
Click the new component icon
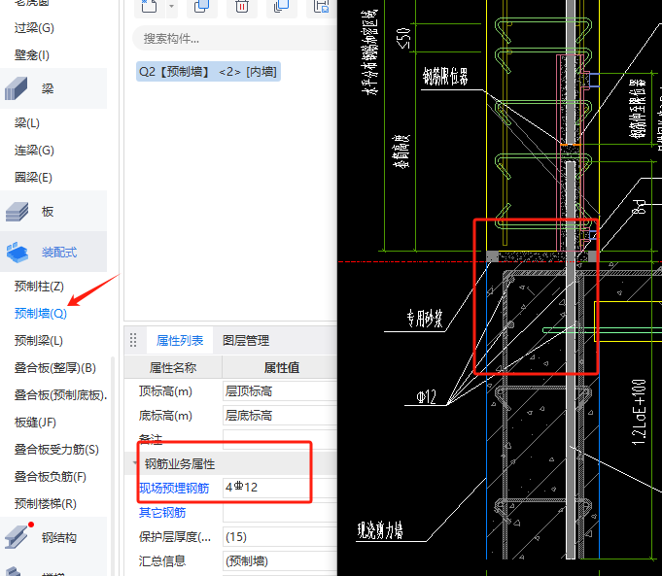tap(149, 6)
